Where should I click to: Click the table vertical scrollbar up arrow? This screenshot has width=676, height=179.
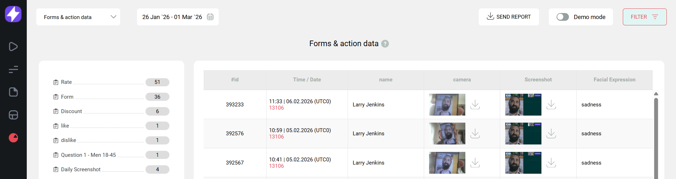point(656,94)
